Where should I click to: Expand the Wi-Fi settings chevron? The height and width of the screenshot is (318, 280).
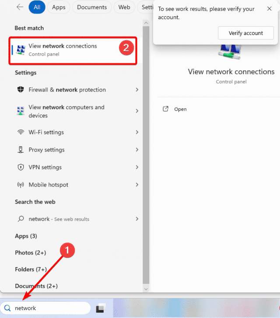tap(137, 132)
